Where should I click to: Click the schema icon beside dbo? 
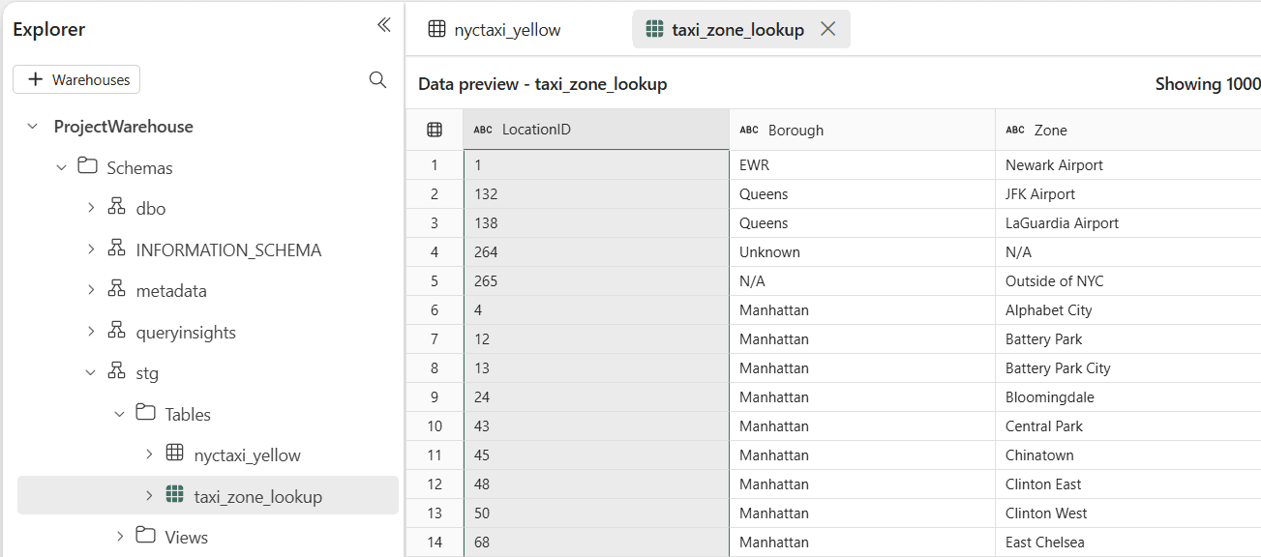pos(116,207)
